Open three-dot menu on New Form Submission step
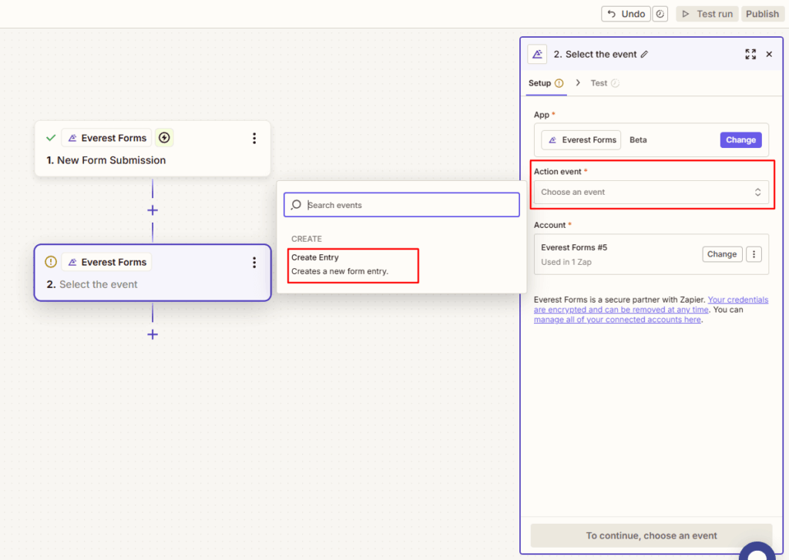The image size is (789, 560). (x=254, y=139)
